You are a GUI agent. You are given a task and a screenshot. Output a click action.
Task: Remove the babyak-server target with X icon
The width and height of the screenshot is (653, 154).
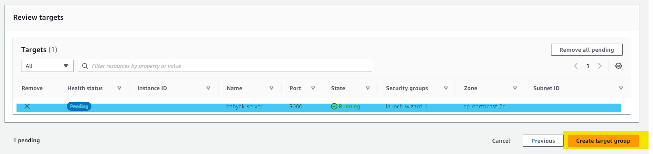click(27, 106)
